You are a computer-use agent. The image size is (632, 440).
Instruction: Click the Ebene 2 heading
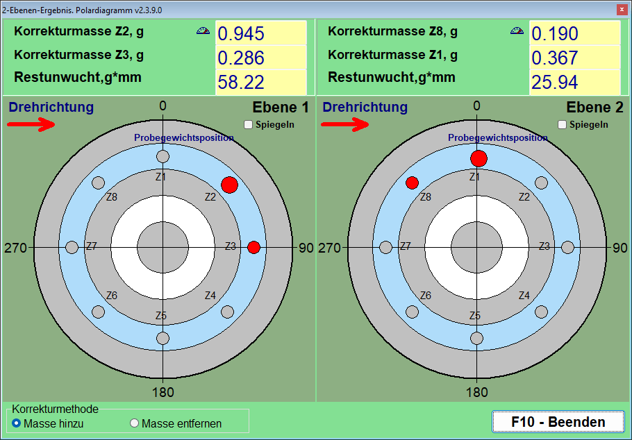594,107
